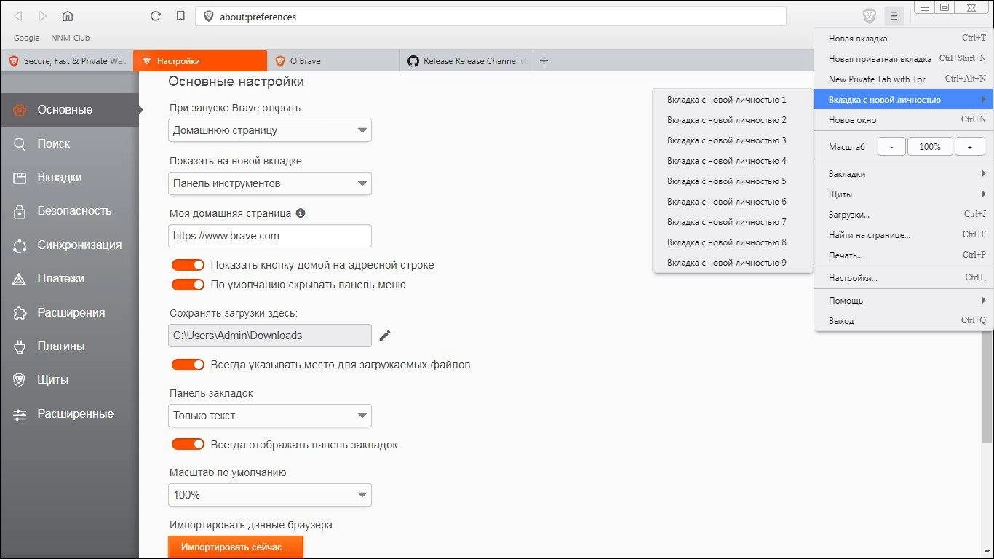Viewport: 994px width, 559px height.
Task: Toggle Всегда отображать панель закладок
Action: (x=188, y=444)
